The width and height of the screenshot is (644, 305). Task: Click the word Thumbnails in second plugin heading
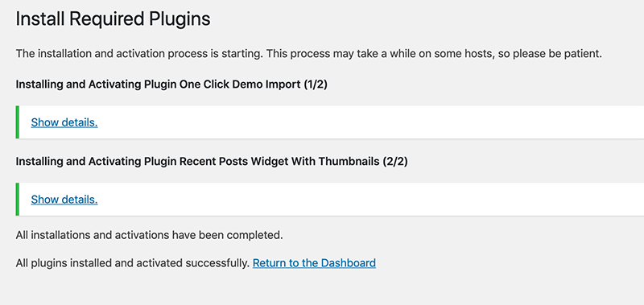[x=348, y=162]
